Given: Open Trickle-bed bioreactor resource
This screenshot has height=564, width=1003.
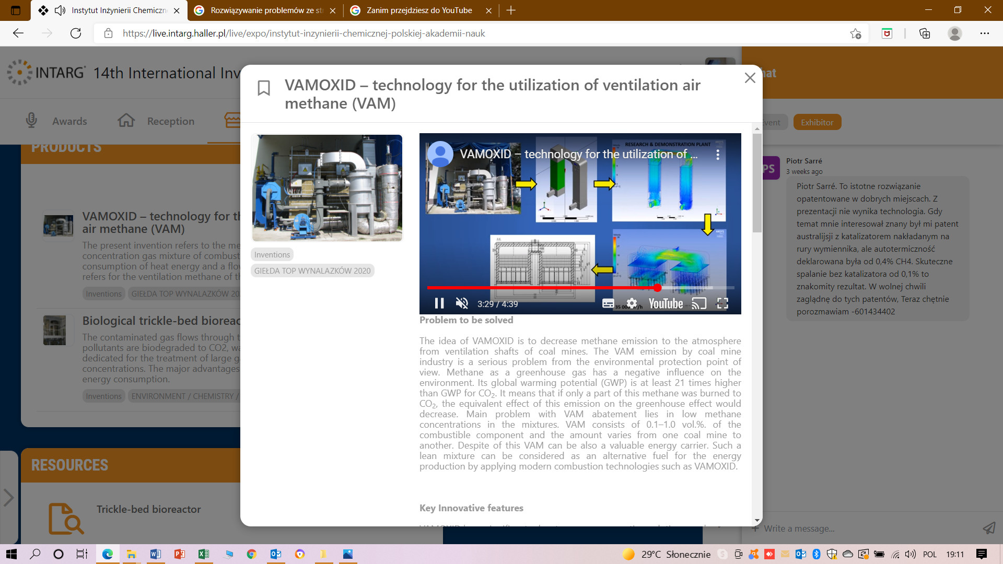Looking at the screenshot, I should (x=148, y=509).
